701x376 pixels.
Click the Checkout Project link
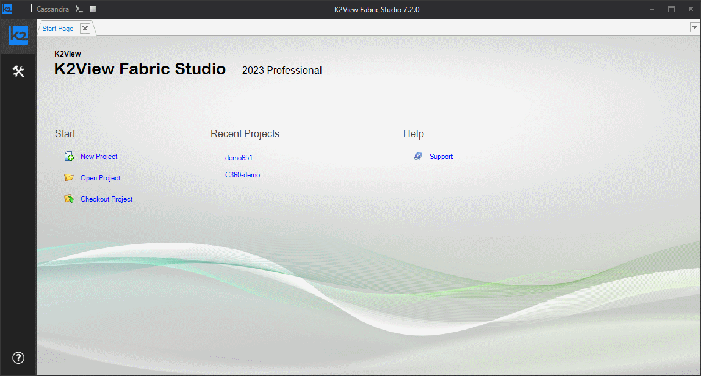pyautogui.click(x=107, y=199)
